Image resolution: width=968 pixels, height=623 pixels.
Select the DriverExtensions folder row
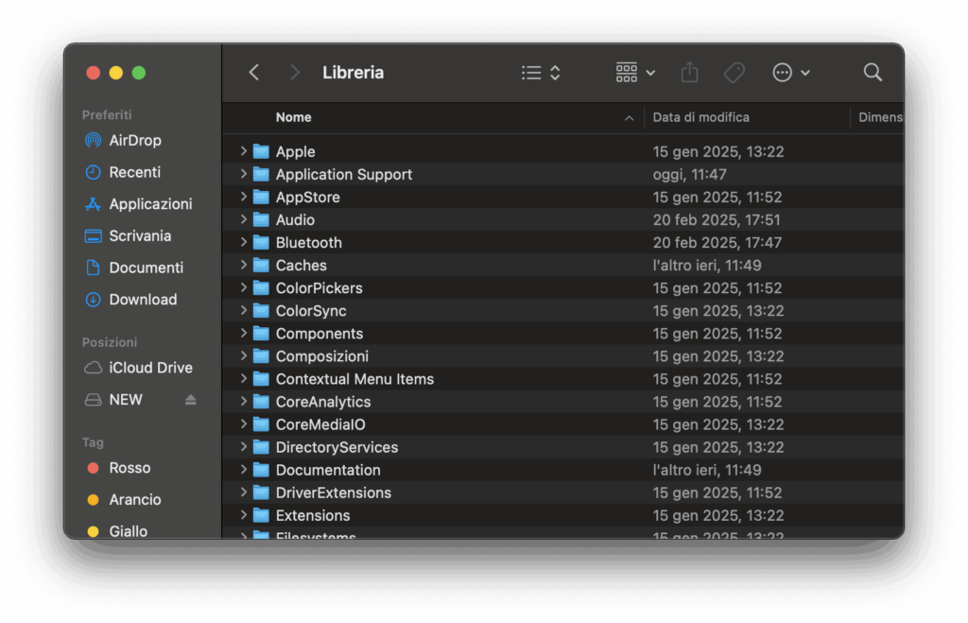tap(563, 493)
